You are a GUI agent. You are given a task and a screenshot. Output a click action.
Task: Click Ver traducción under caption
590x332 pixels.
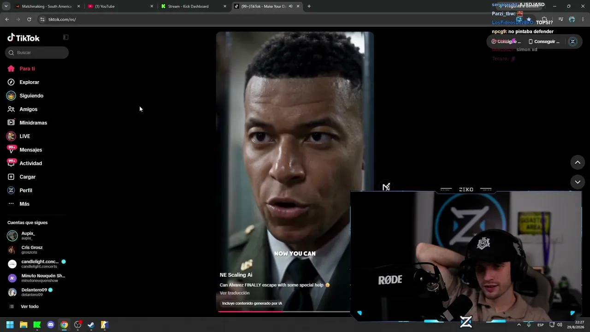click(x=235, y=293)
